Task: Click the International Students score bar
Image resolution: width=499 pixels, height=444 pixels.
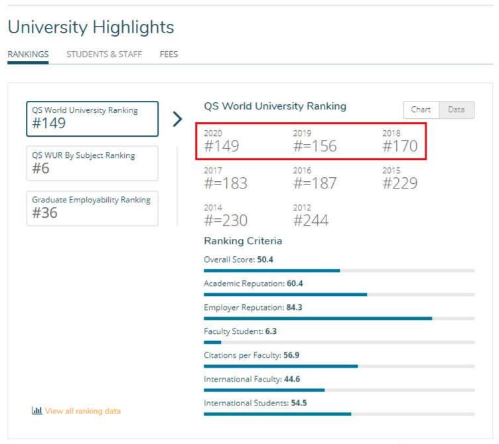Action: click(339, 413)
